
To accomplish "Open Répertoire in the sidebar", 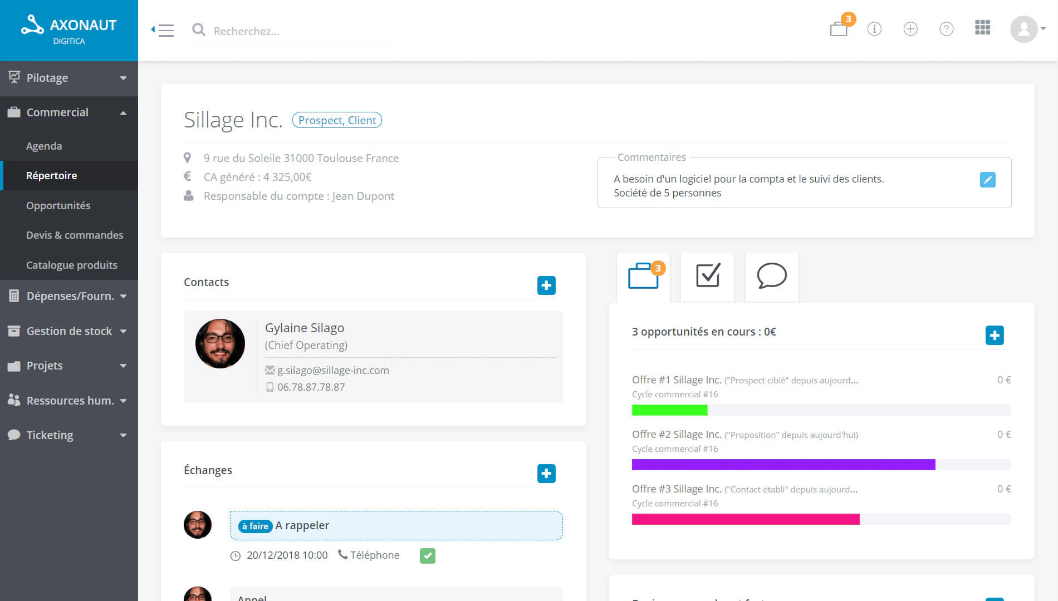I will [x=69, y=175].
